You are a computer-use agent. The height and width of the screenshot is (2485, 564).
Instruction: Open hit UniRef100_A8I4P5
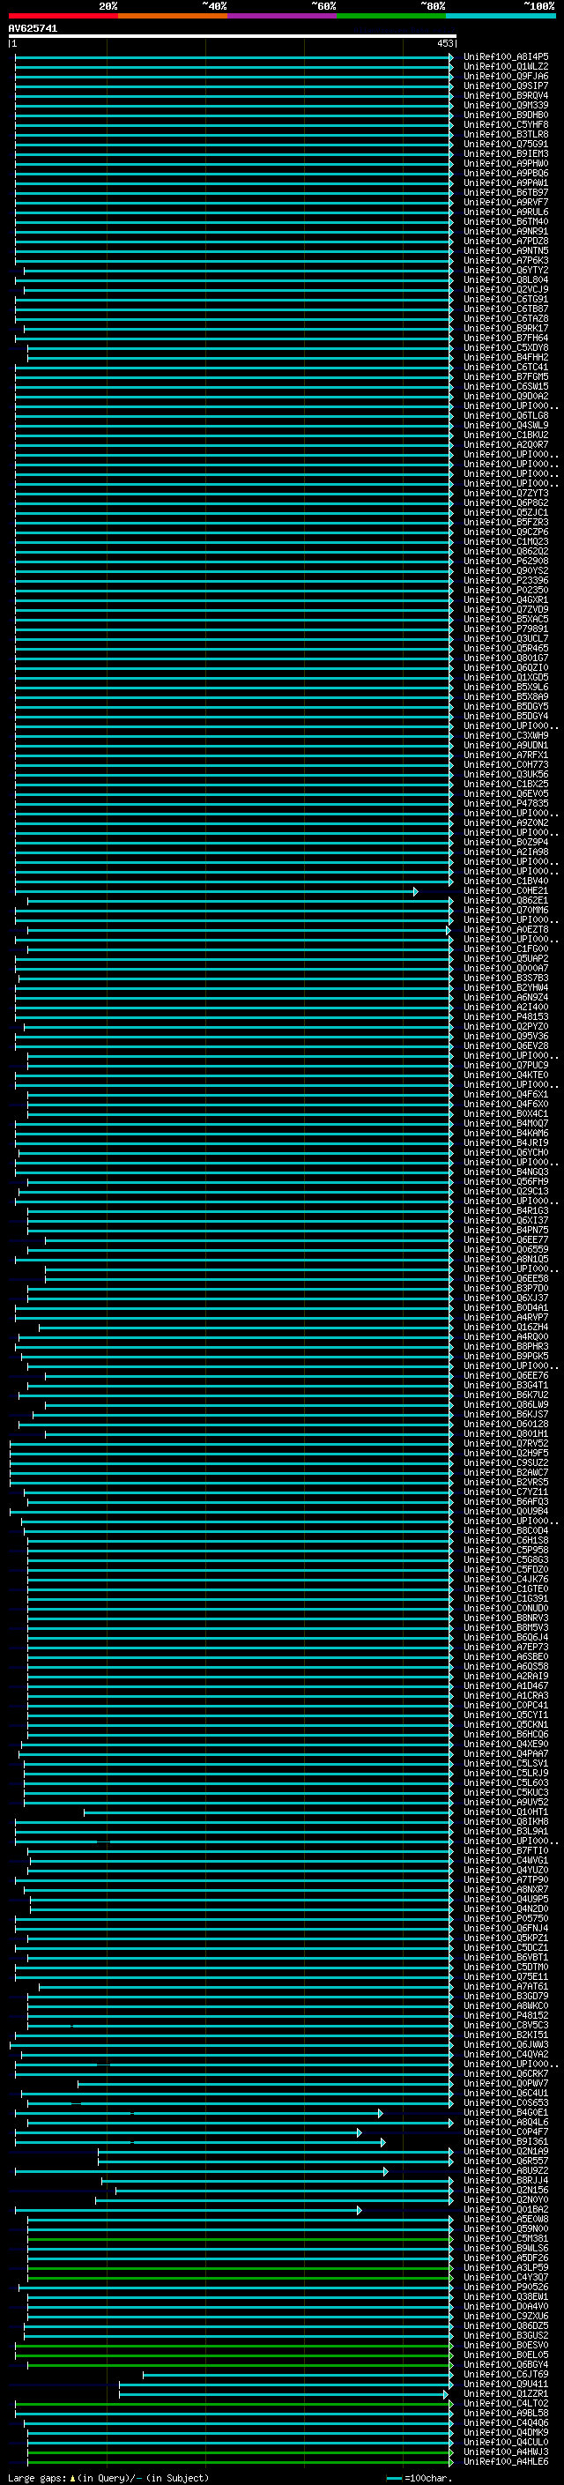click(506, 57)
